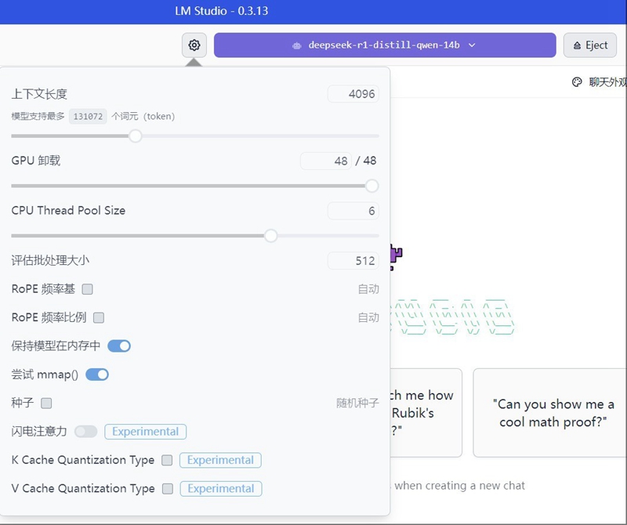Click the Experimental badge beside 闪电注意力
The image size is (627, 525).
[x=146, y=432]
